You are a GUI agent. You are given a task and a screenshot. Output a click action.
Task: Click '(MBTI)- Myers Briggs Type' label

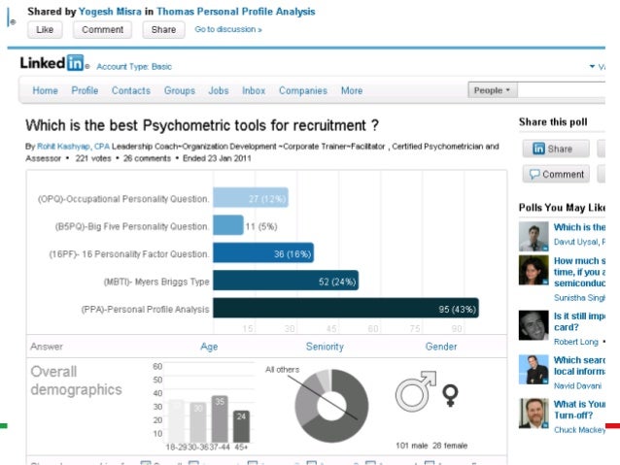[x=156, y=282]
